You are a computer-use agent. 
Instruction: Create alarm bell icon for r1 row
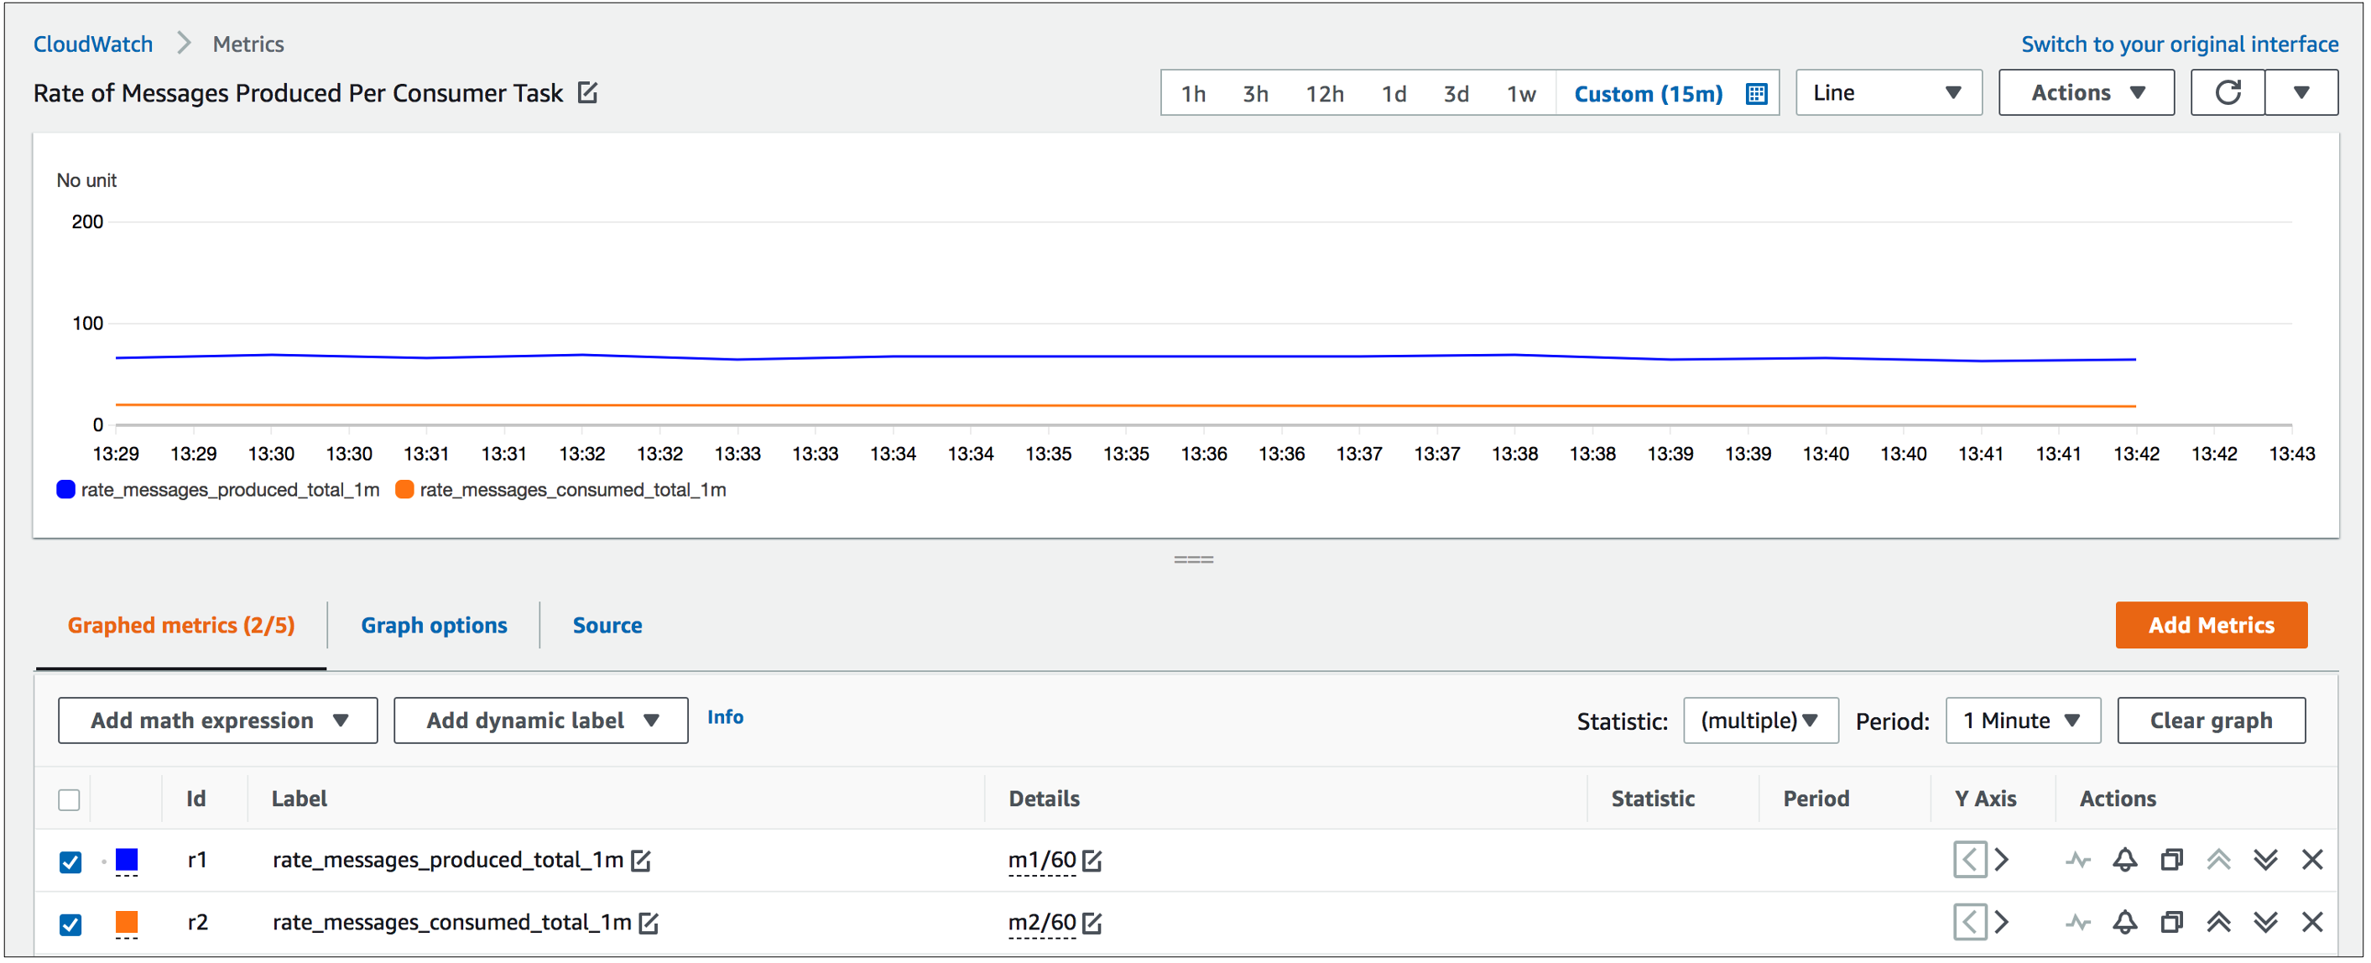(x=2124, y=860)
